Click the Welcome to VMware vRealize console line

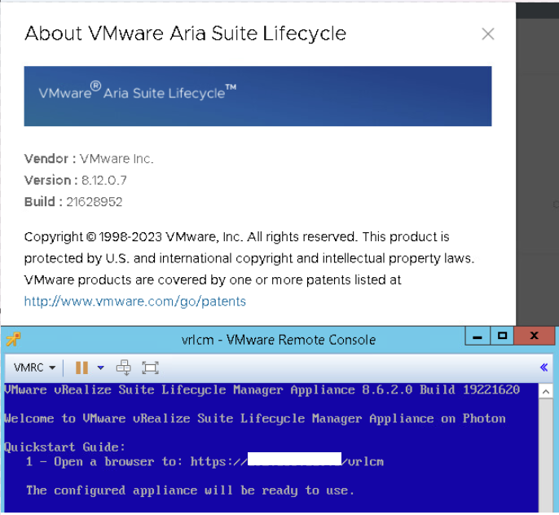[255, 418]
